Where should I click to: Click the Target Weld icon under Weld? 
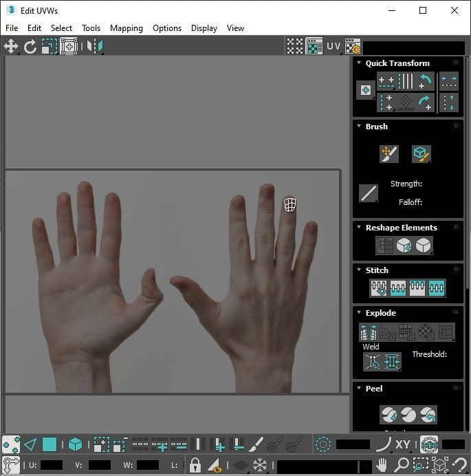[x=373, y=362]
